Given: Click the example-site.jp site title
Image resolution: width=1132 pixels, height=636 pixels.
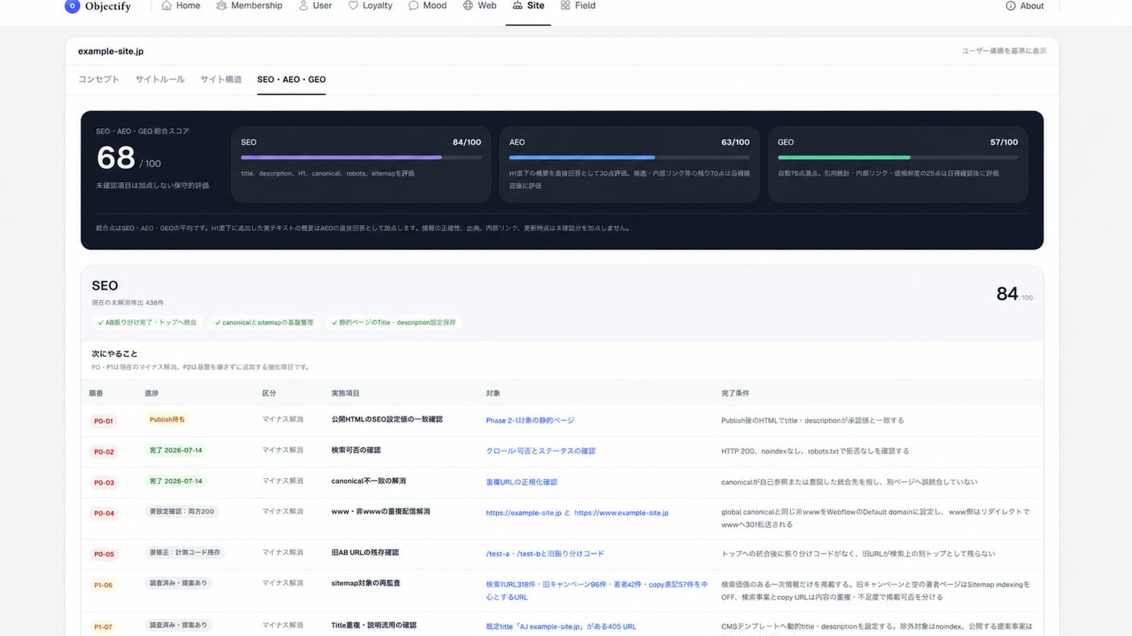Looking at the screenshot, I should (x=110, y=51).
